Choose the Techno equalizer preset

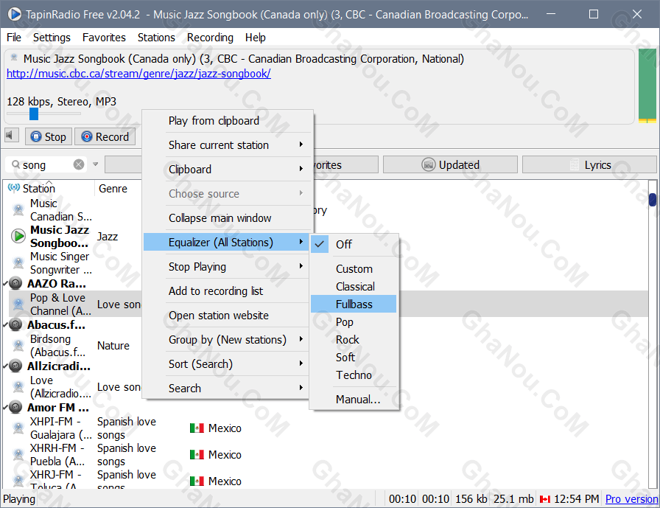tap(354, 375)
